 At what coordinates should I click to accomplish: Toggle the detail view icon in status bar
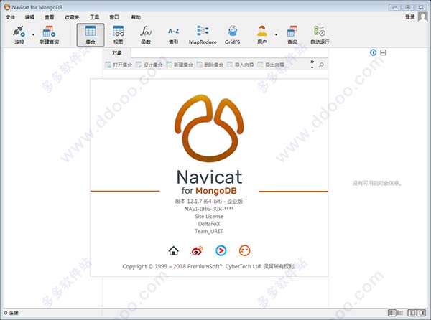(x=400, y=313)
